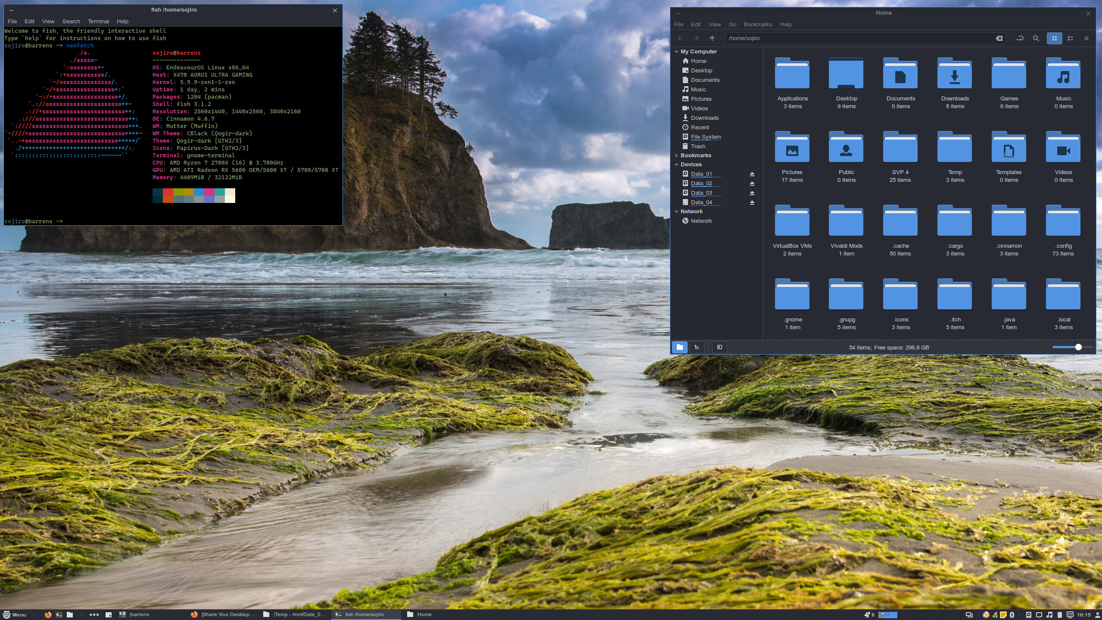
Task: Click the forward arrow in file manager
Action: 696,38
